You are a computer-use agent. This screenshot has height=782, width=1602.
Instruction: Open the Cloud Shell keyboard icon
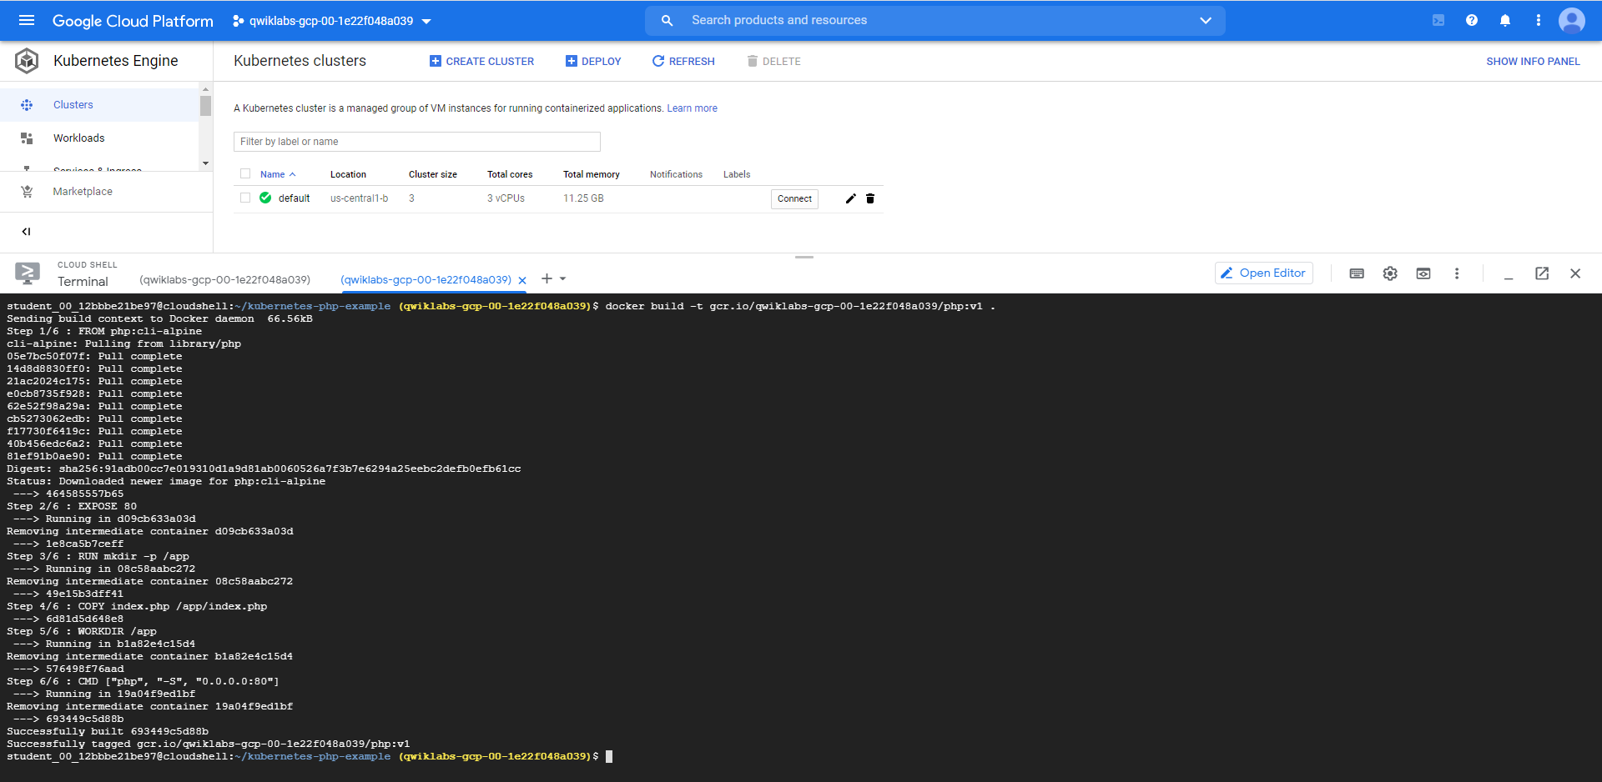click(x=1357, y=273)
